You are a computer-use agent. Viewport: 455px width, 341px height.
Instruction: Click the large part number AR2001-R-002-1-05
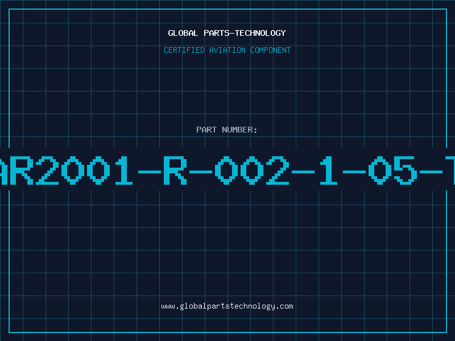[227, 170]
